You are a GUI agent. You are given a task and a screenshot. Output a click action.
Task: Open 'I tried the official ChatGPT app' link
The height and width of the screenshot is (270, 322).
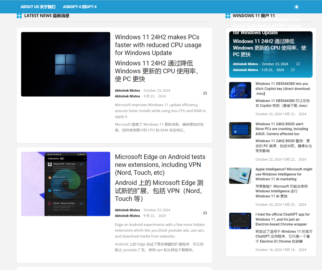pos(283,219)
